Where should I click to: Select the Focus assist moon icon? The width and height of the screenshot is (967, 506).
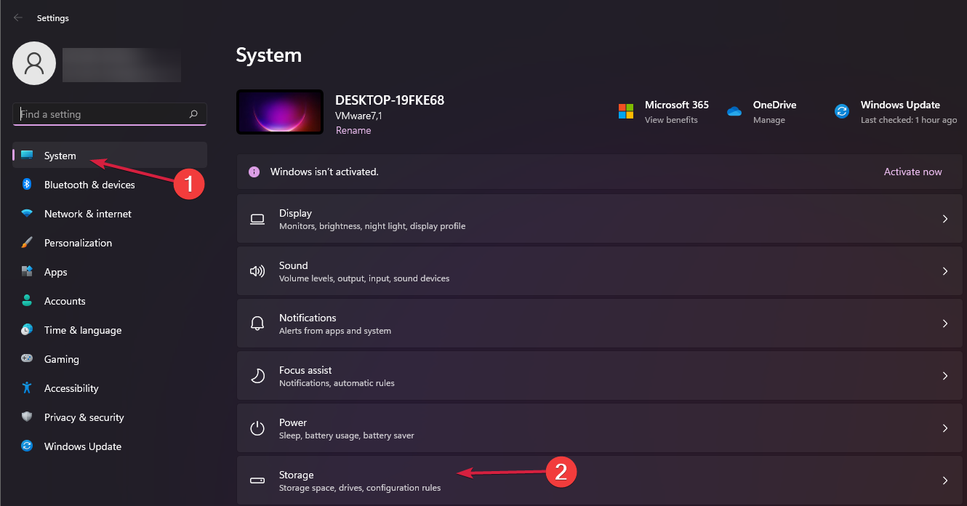tap(257, 375)
